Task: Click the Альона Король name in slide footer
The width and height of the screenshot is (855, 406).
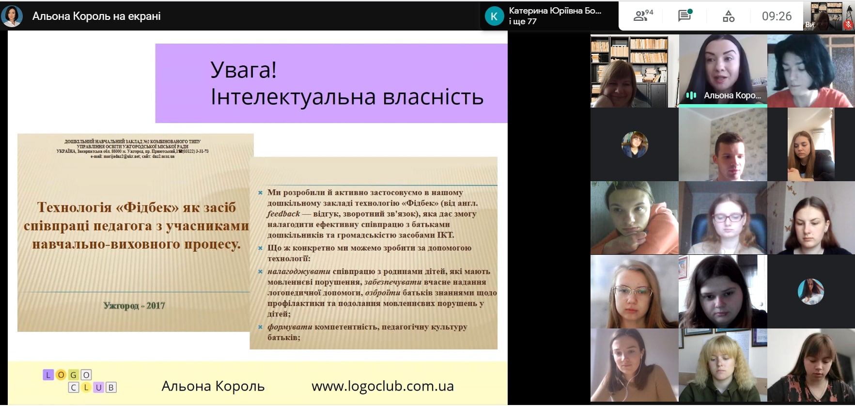Action: click(x=213, y=386)
